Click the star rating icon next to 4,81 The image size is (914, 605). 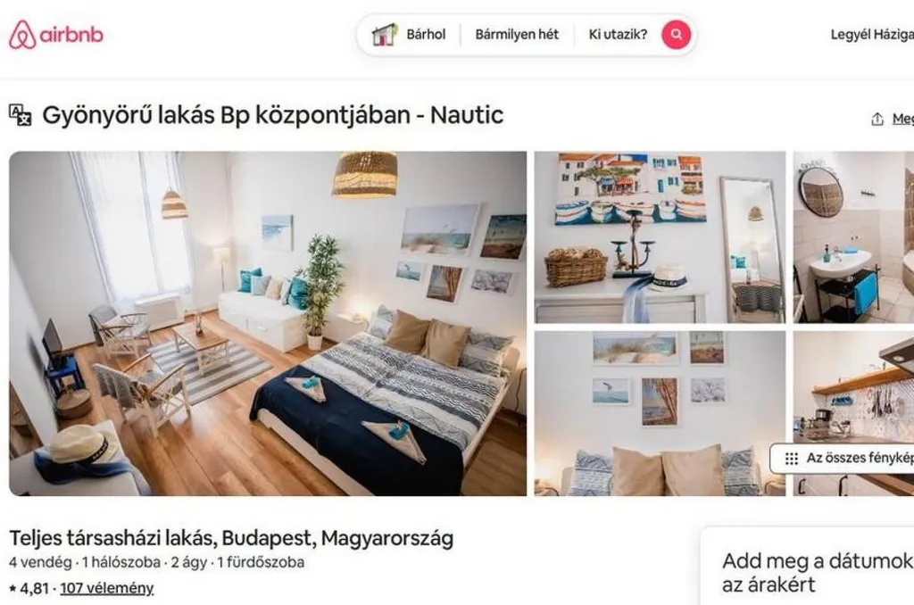click(12, 588)
